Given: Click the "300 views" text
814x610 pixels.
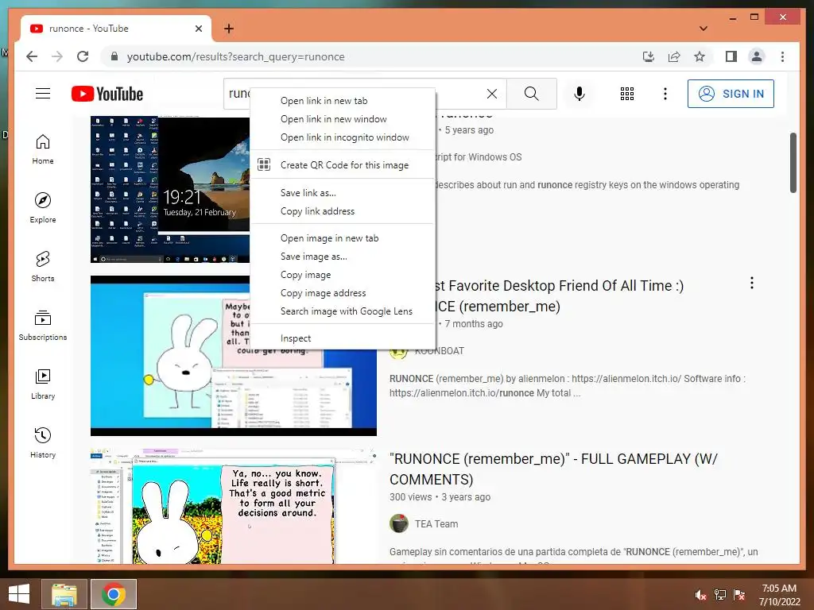Looking at the screenshot, I should (x=410, y=497).
